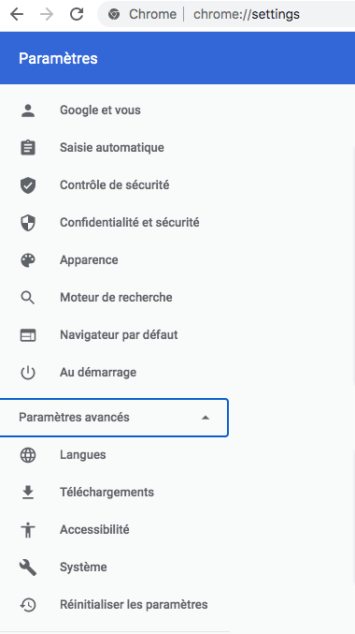Image resolution: width=355 pixels, height=634 pixels.
Task: Click the shield checkmark icon for Contrôle de sécurité
Action: (28, 185)
